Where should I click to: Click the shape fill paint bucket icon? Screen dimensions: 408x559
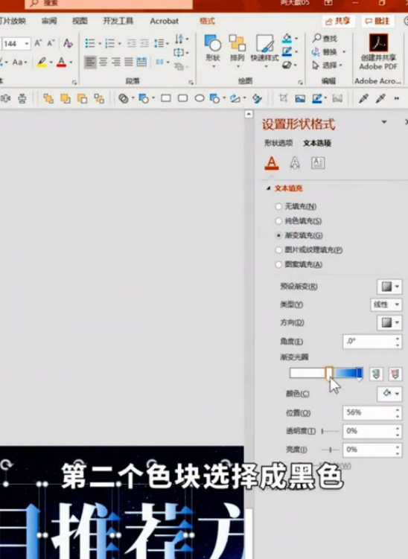pos(287,39)
